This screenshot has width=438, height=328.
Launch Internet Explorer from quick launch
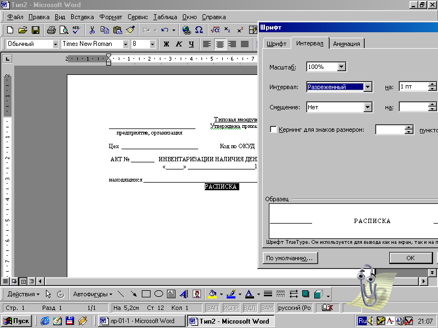click(x=45, y=321)
